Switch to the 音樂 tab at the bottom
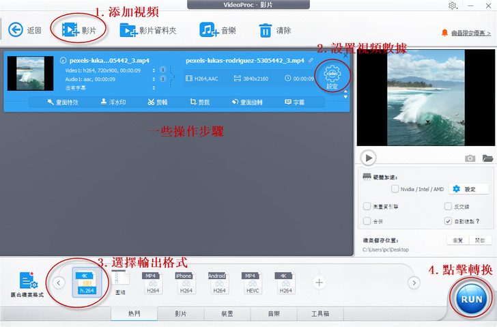This screenshot has width=497, height=327. pyautogui.click(x=274, y=314)
